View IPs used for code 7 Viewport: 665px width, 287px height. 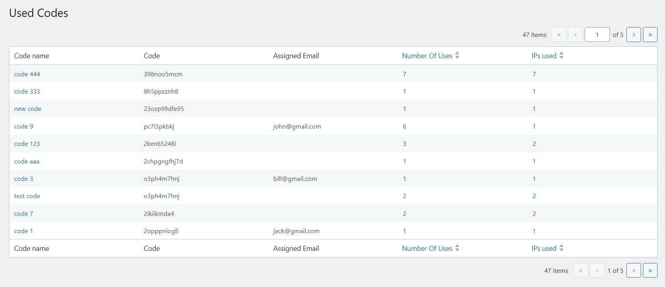coord(534,214)
